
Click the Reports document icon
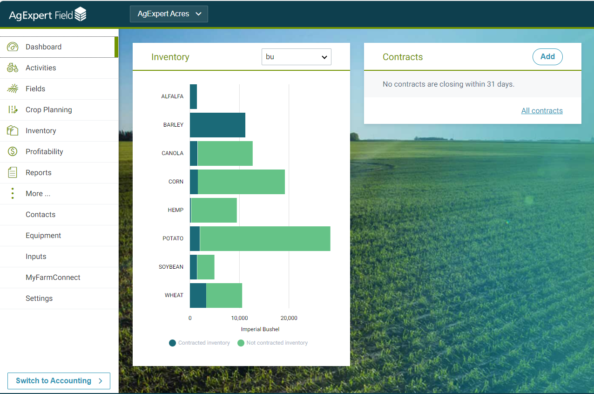tap(13, 173)
